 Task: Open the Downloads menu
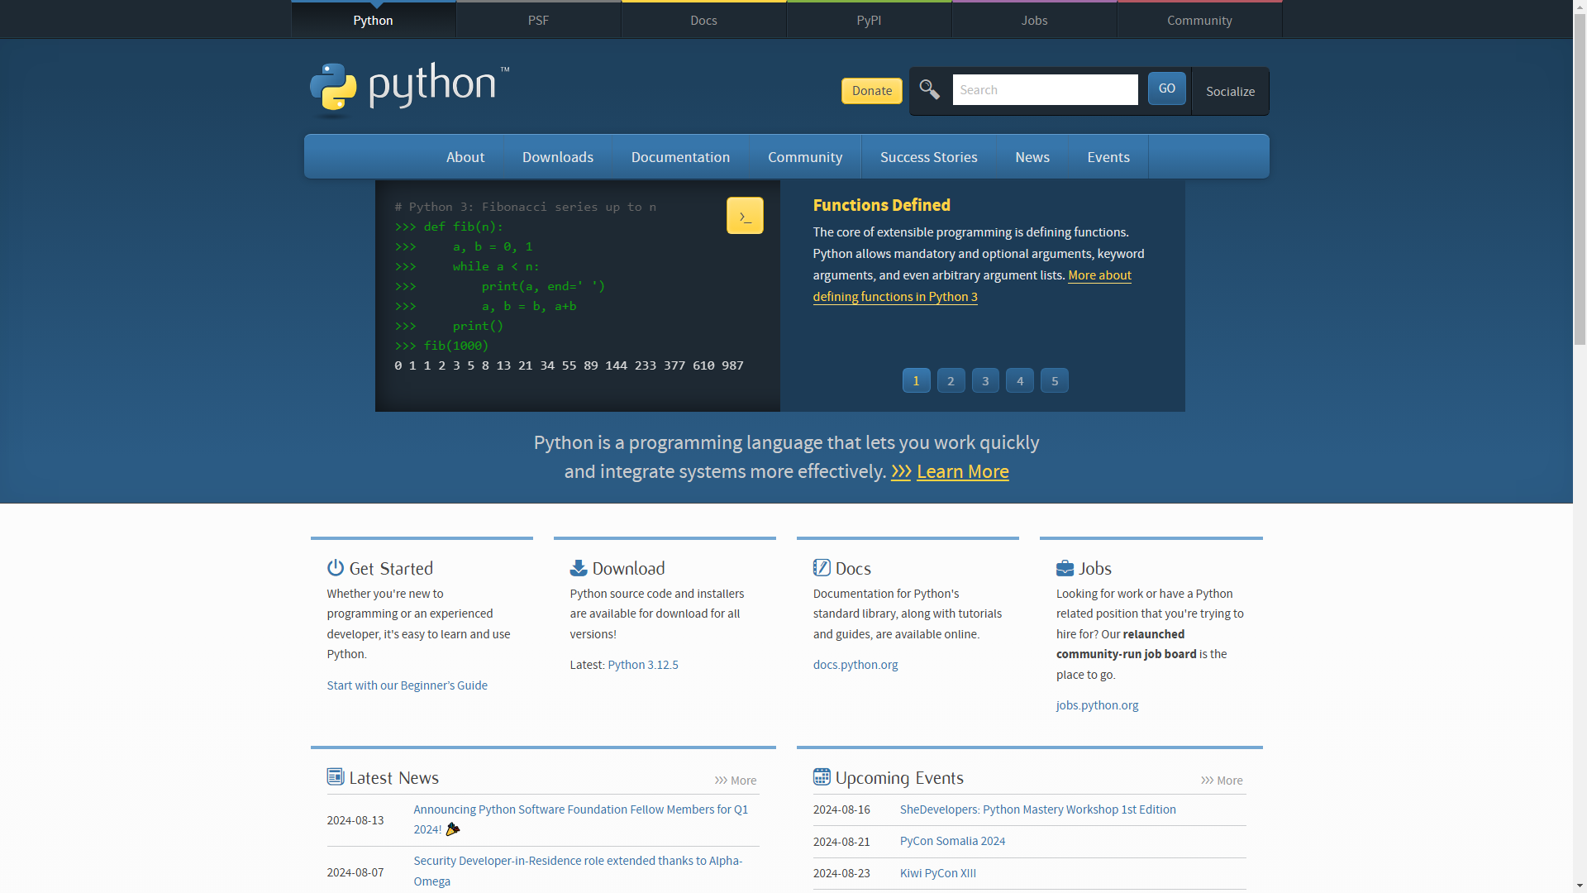[x=558, y=157]
